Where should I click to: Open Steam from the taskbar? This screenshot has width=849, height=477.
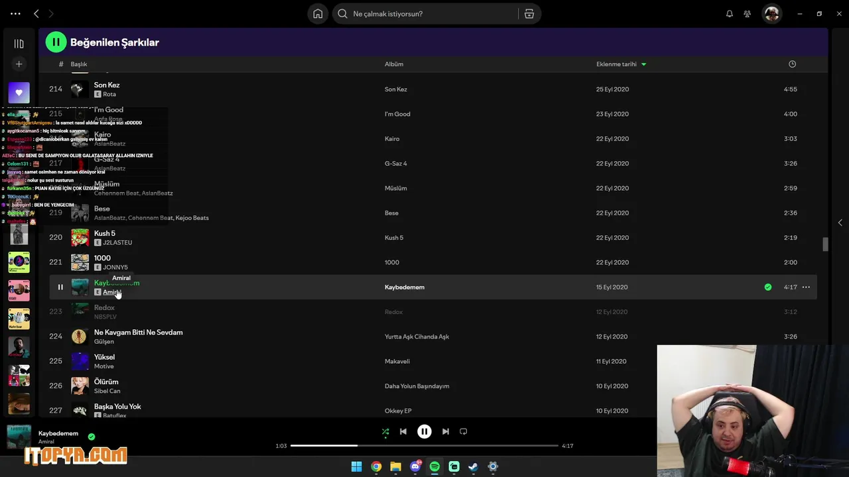(x=473, y=466)
